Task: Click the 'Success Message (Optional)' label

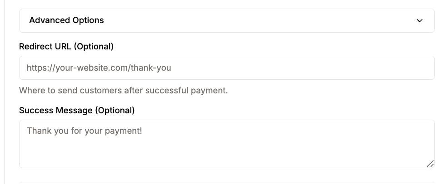Action: click(77, 110)
